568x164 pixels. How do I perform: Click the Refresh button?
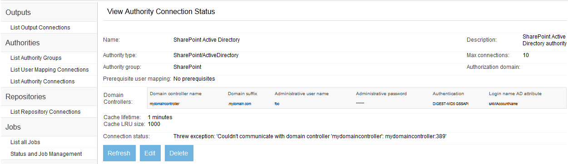click(x=119, y=153)
